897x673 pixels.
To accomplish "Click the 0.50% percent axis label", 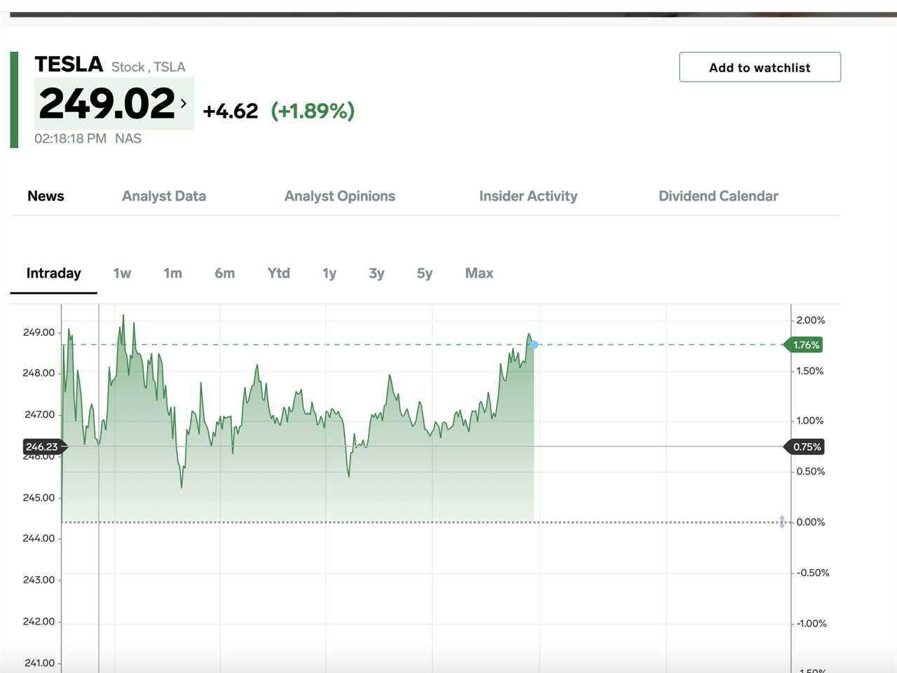I will point(811,471).
